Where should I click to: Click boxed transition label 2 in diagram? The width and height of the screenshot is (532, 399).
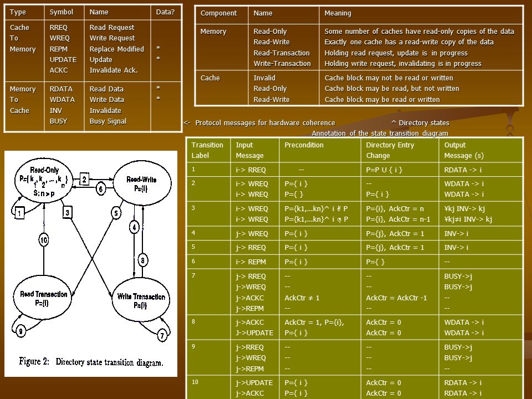[84, 179]
